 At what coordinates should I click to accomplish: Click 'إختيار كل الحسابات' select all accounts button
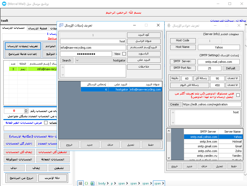tap(19, 143)
